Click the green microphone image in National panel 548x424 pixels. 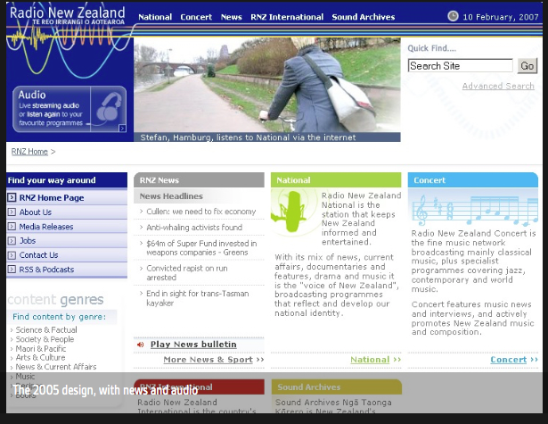294,212
